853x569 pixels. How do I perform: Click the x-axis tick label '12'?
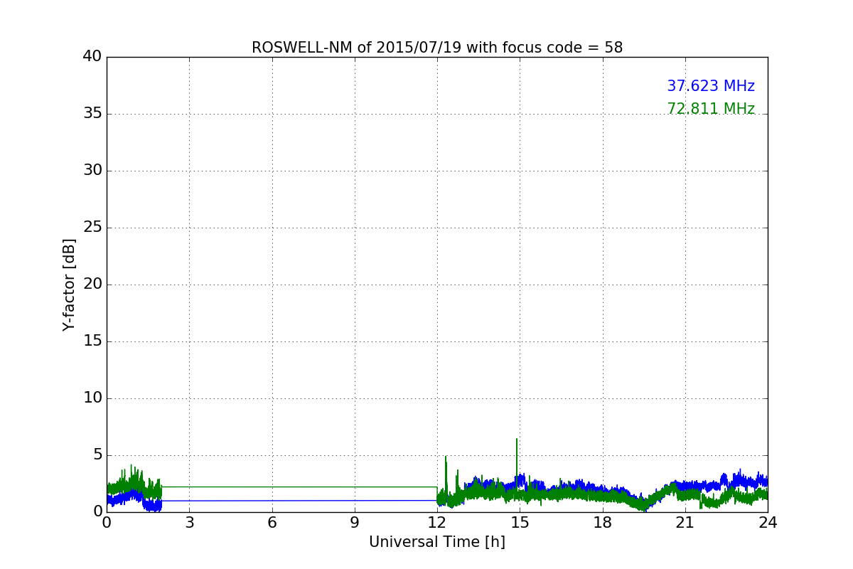(437, 523)
